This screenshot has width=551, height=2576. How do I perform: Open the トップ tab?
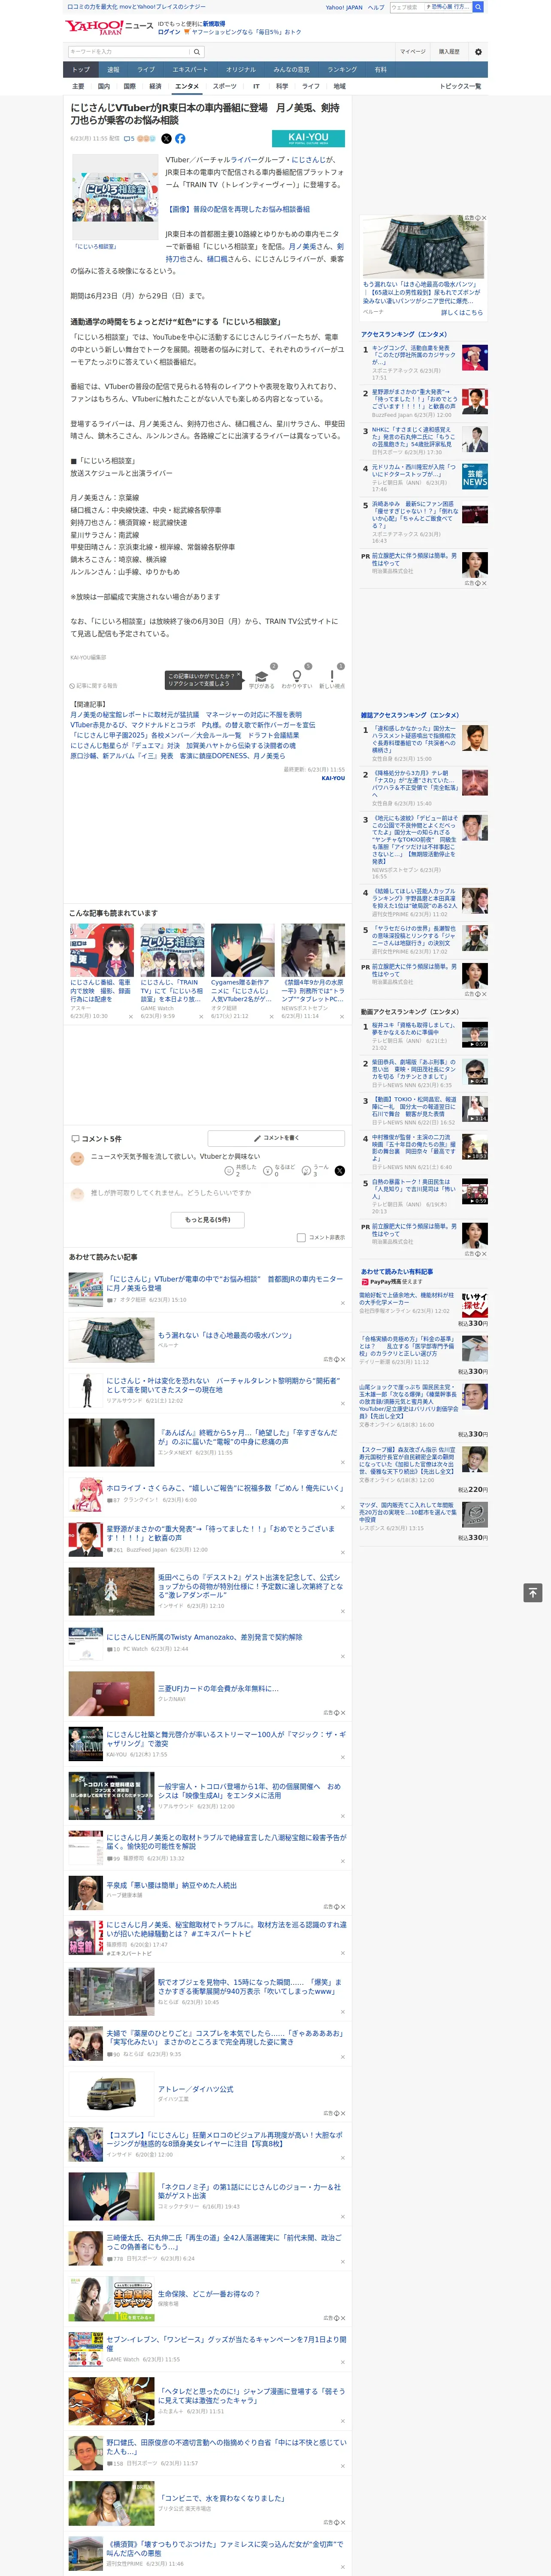point(81,70)
